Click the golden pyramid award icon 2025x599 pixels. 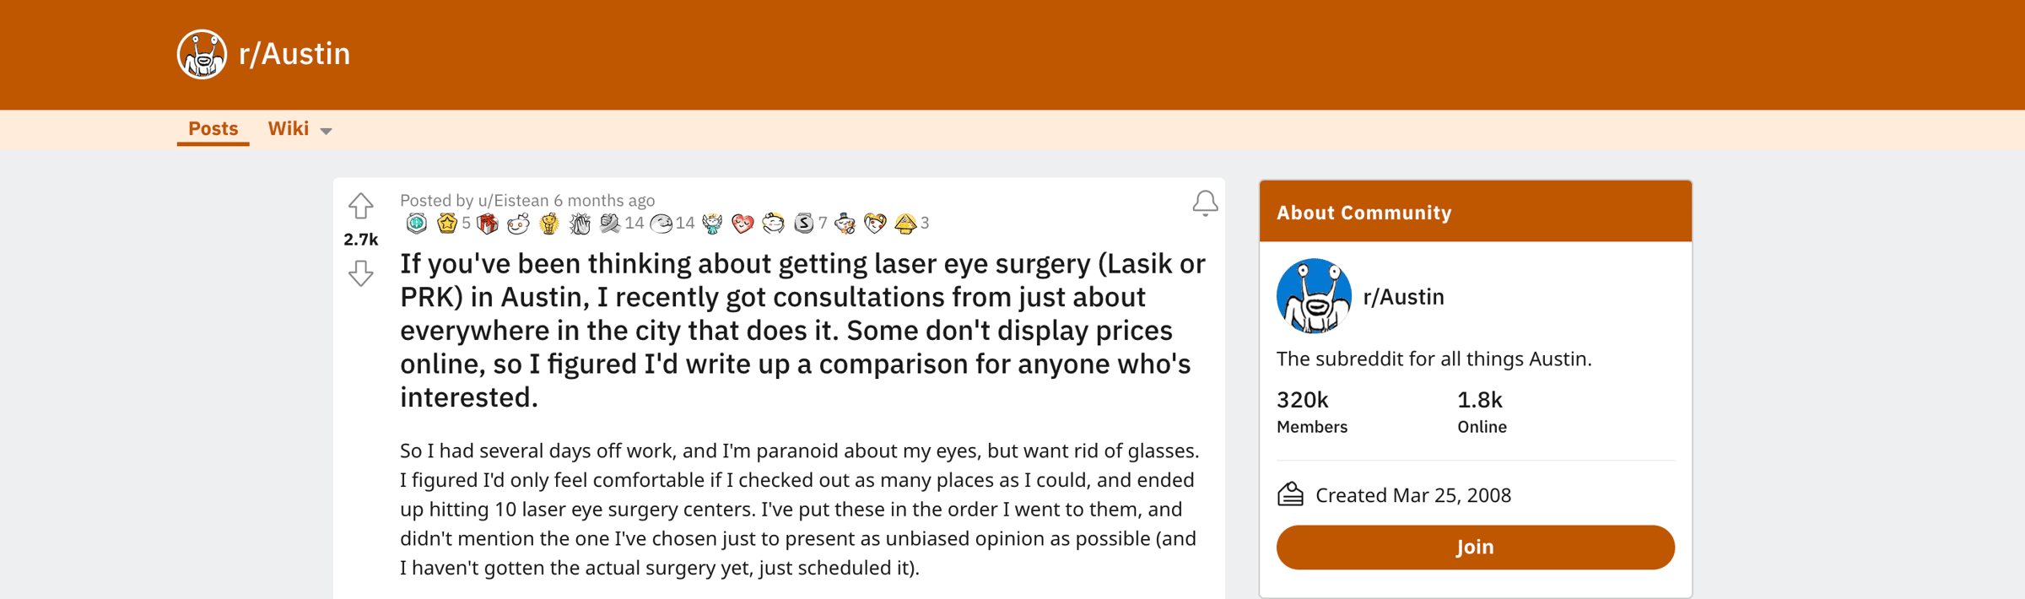pyautogui.click(x=905, y=224)
